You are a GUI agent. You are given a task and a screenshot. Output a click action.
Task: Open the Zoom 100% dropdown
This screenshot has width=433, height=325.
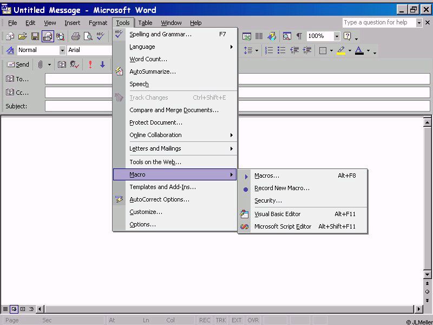[x=337, y=36]
